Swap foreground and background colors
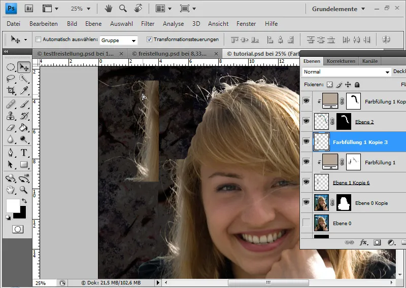 coord(24,201)
